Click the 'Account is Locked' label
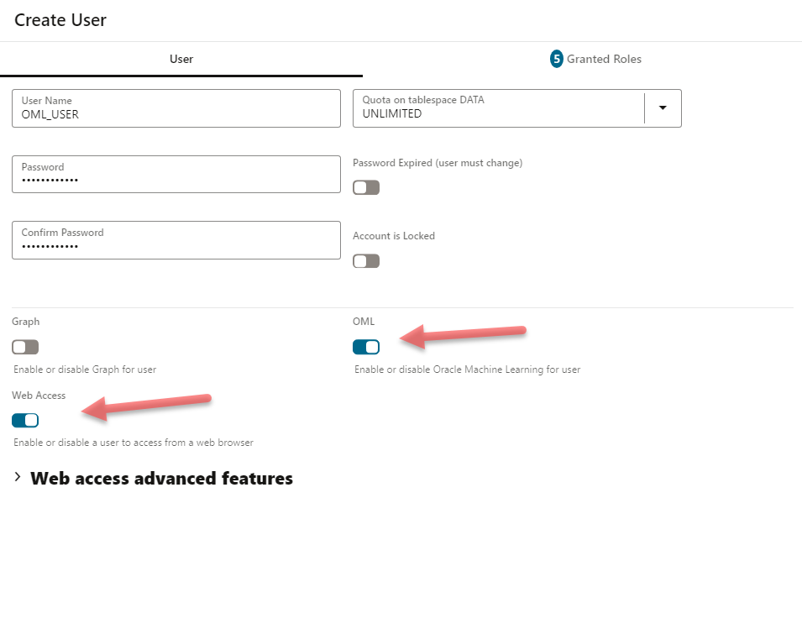This screenshot has width=802, height=629. [394, 236]
